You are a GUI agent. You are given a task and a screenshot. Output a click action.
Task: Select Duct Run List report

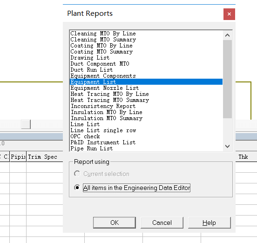(146, 70)
